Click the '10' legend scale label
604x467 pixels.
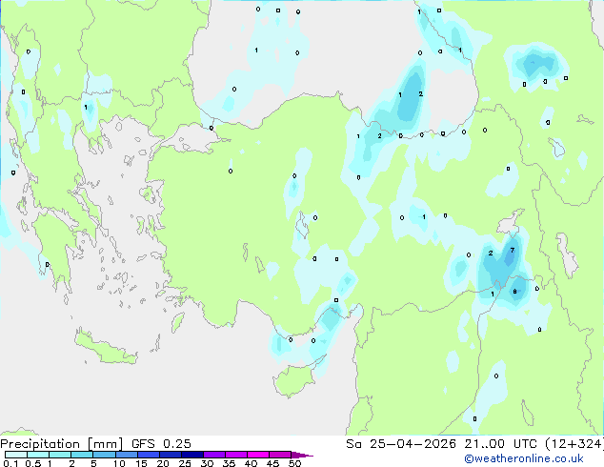pos(119,463)
